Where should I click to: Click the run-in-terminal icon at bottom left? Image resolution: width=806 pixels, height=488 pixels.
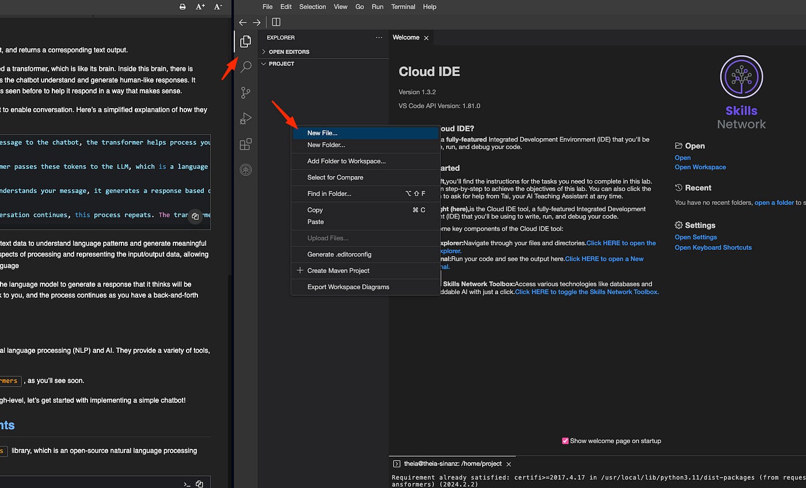point(187,484)
